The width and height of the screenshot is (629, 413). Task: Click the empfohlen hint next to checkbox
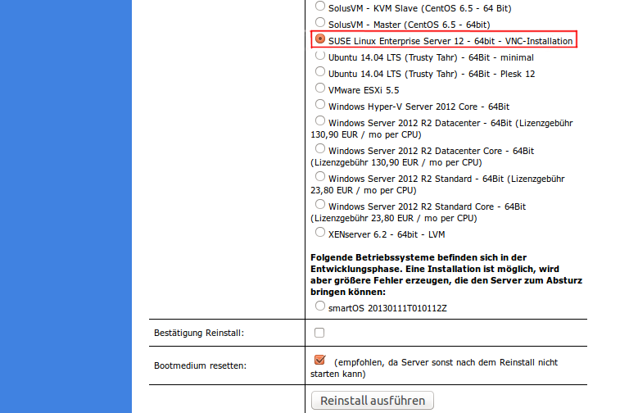pyautogui.click(x=434, y=368)
